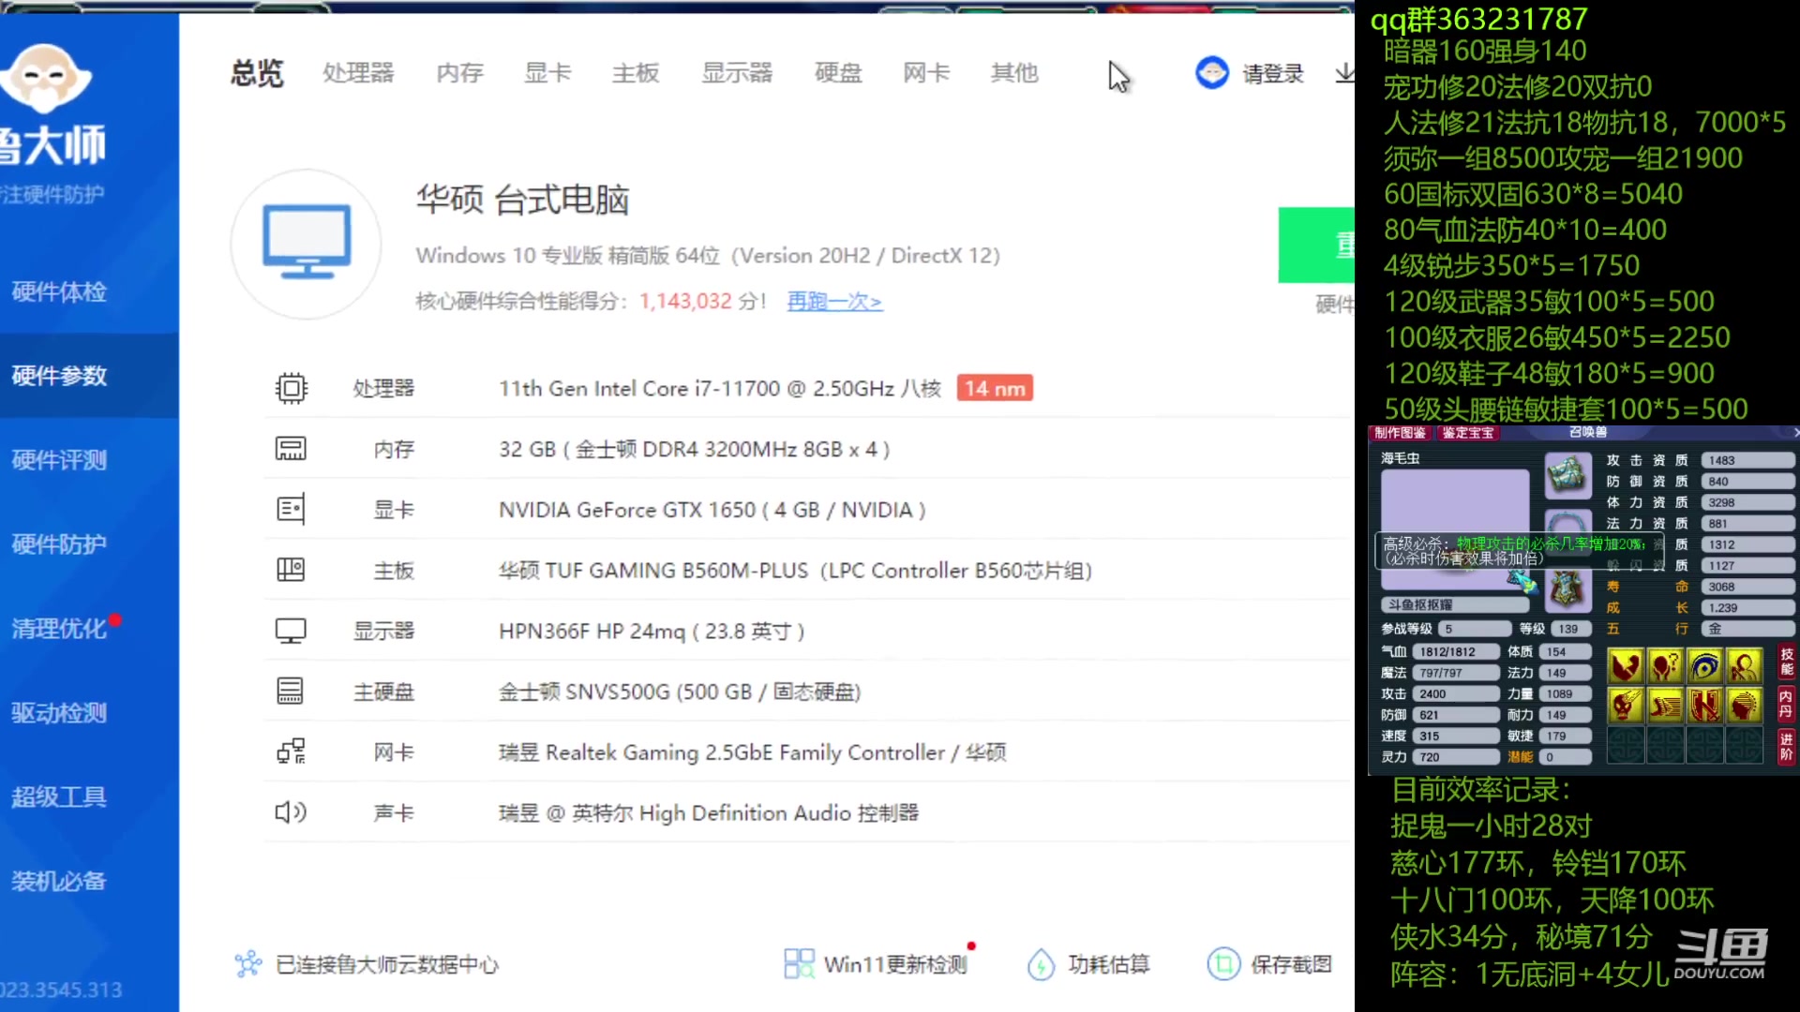The image size is (1800, 1012).
Task: Open 硬件评测 in the sidebar
Action: click(59, 460)
